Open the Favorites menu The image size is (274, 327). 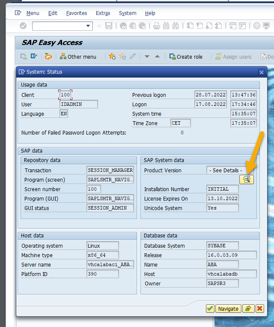pyautogui.click(x=76, y=13)
